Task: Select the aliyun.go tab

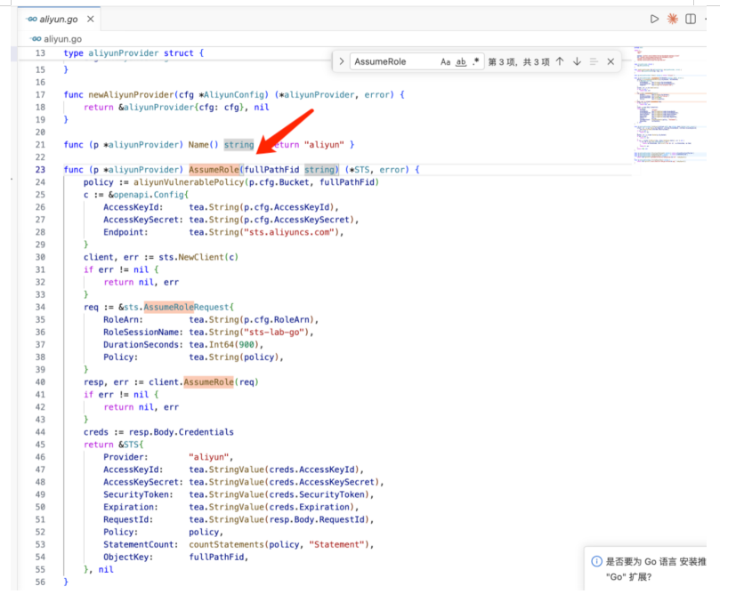Action: (x=59, y=20)
